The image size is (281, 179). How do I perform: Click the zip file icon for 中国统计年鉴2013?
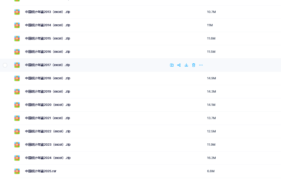tap(17, 12)
